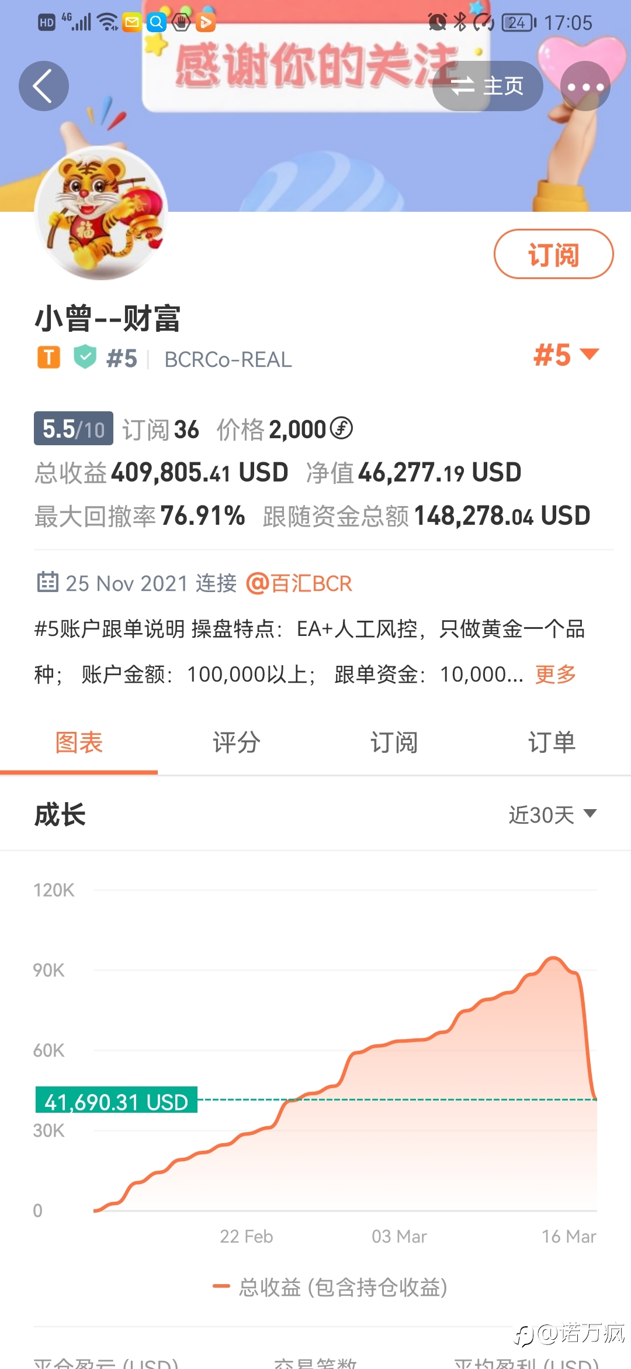Tap the 订阅 subscribe button
Image resolution: width=631 pixels, height=1369 pixels.
pos(553,254)
